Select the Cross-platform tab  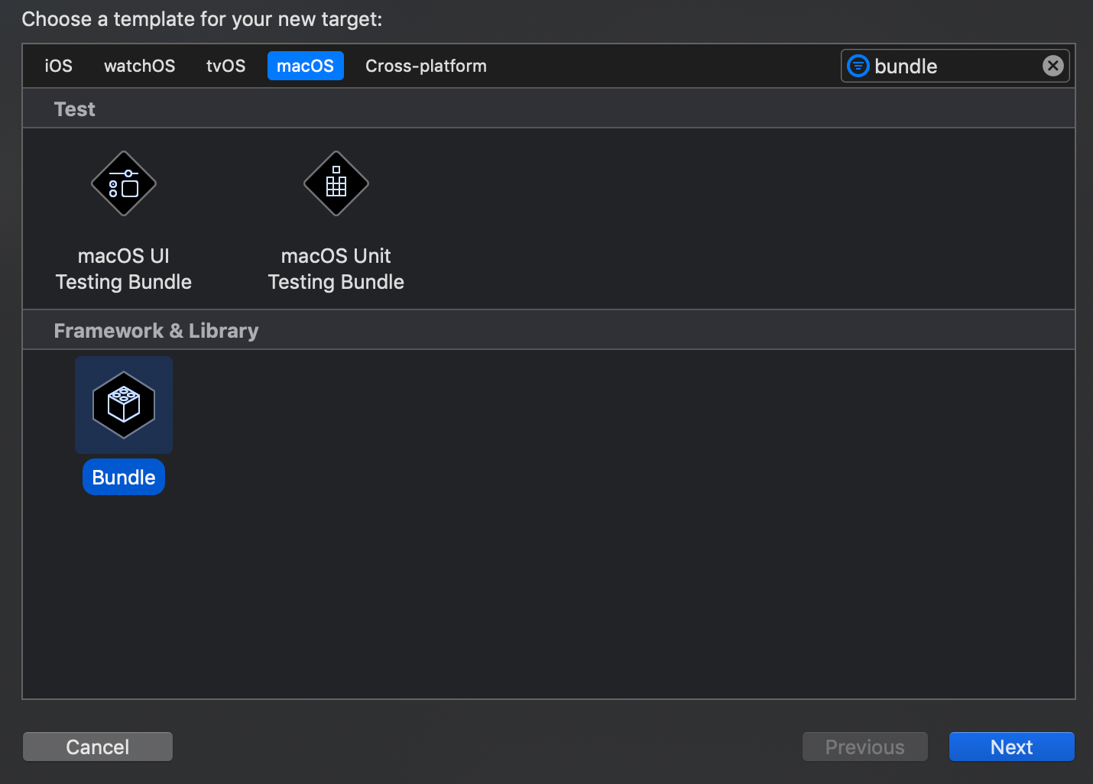426,66
